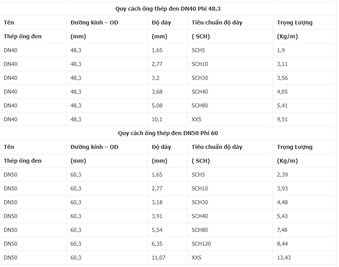Click the 8,44 weight cell
This screenshot has height=267, width=339.
pyautogui.click(x=282, y=244)
